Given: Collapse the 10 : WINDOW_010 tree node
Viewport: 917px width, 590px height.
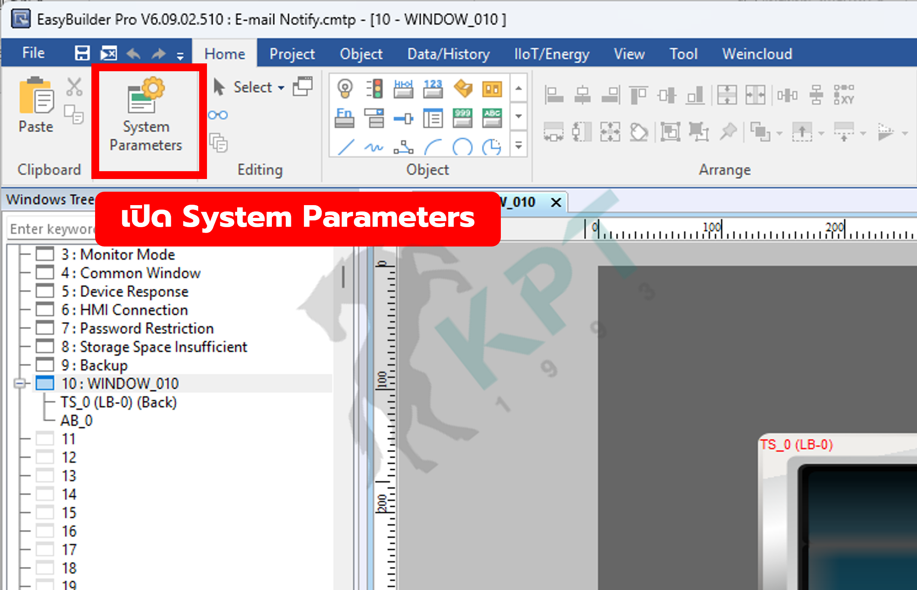Looking at the screenshot, I should click(20, 383).
